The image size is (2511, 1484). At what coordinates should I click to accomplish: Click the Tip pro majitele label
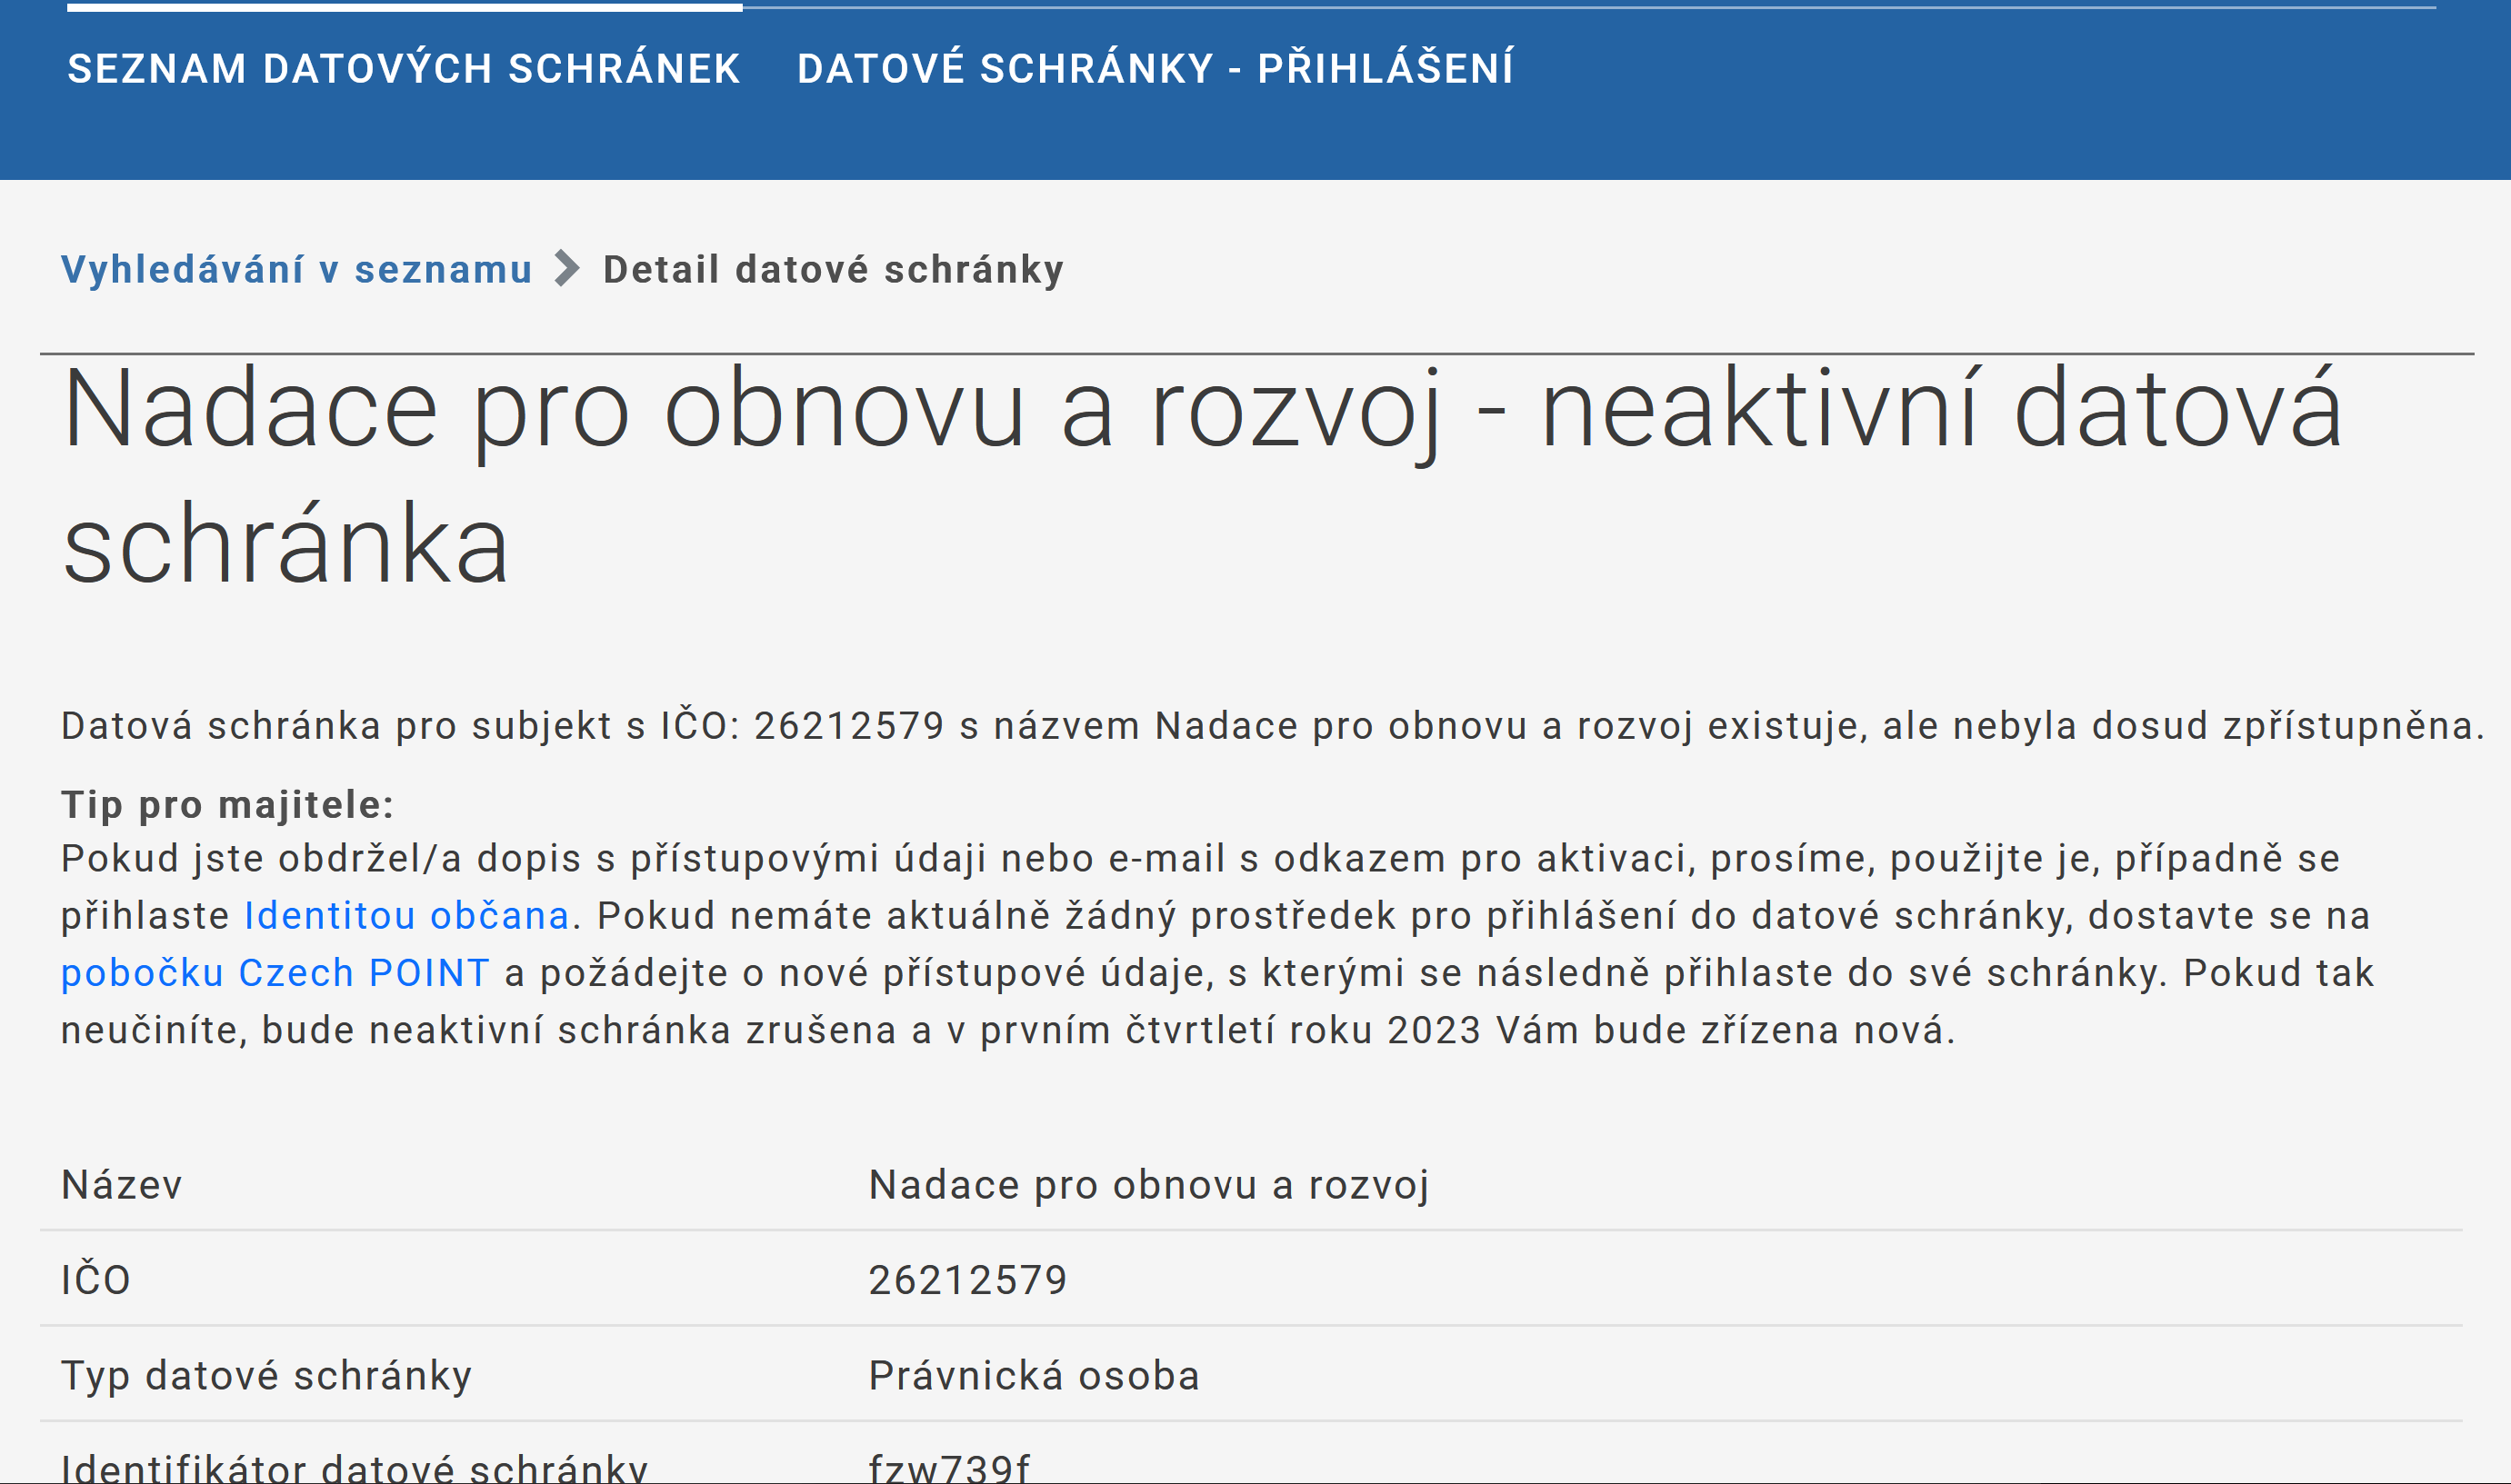pyautogui.click(x=227, y=804)
